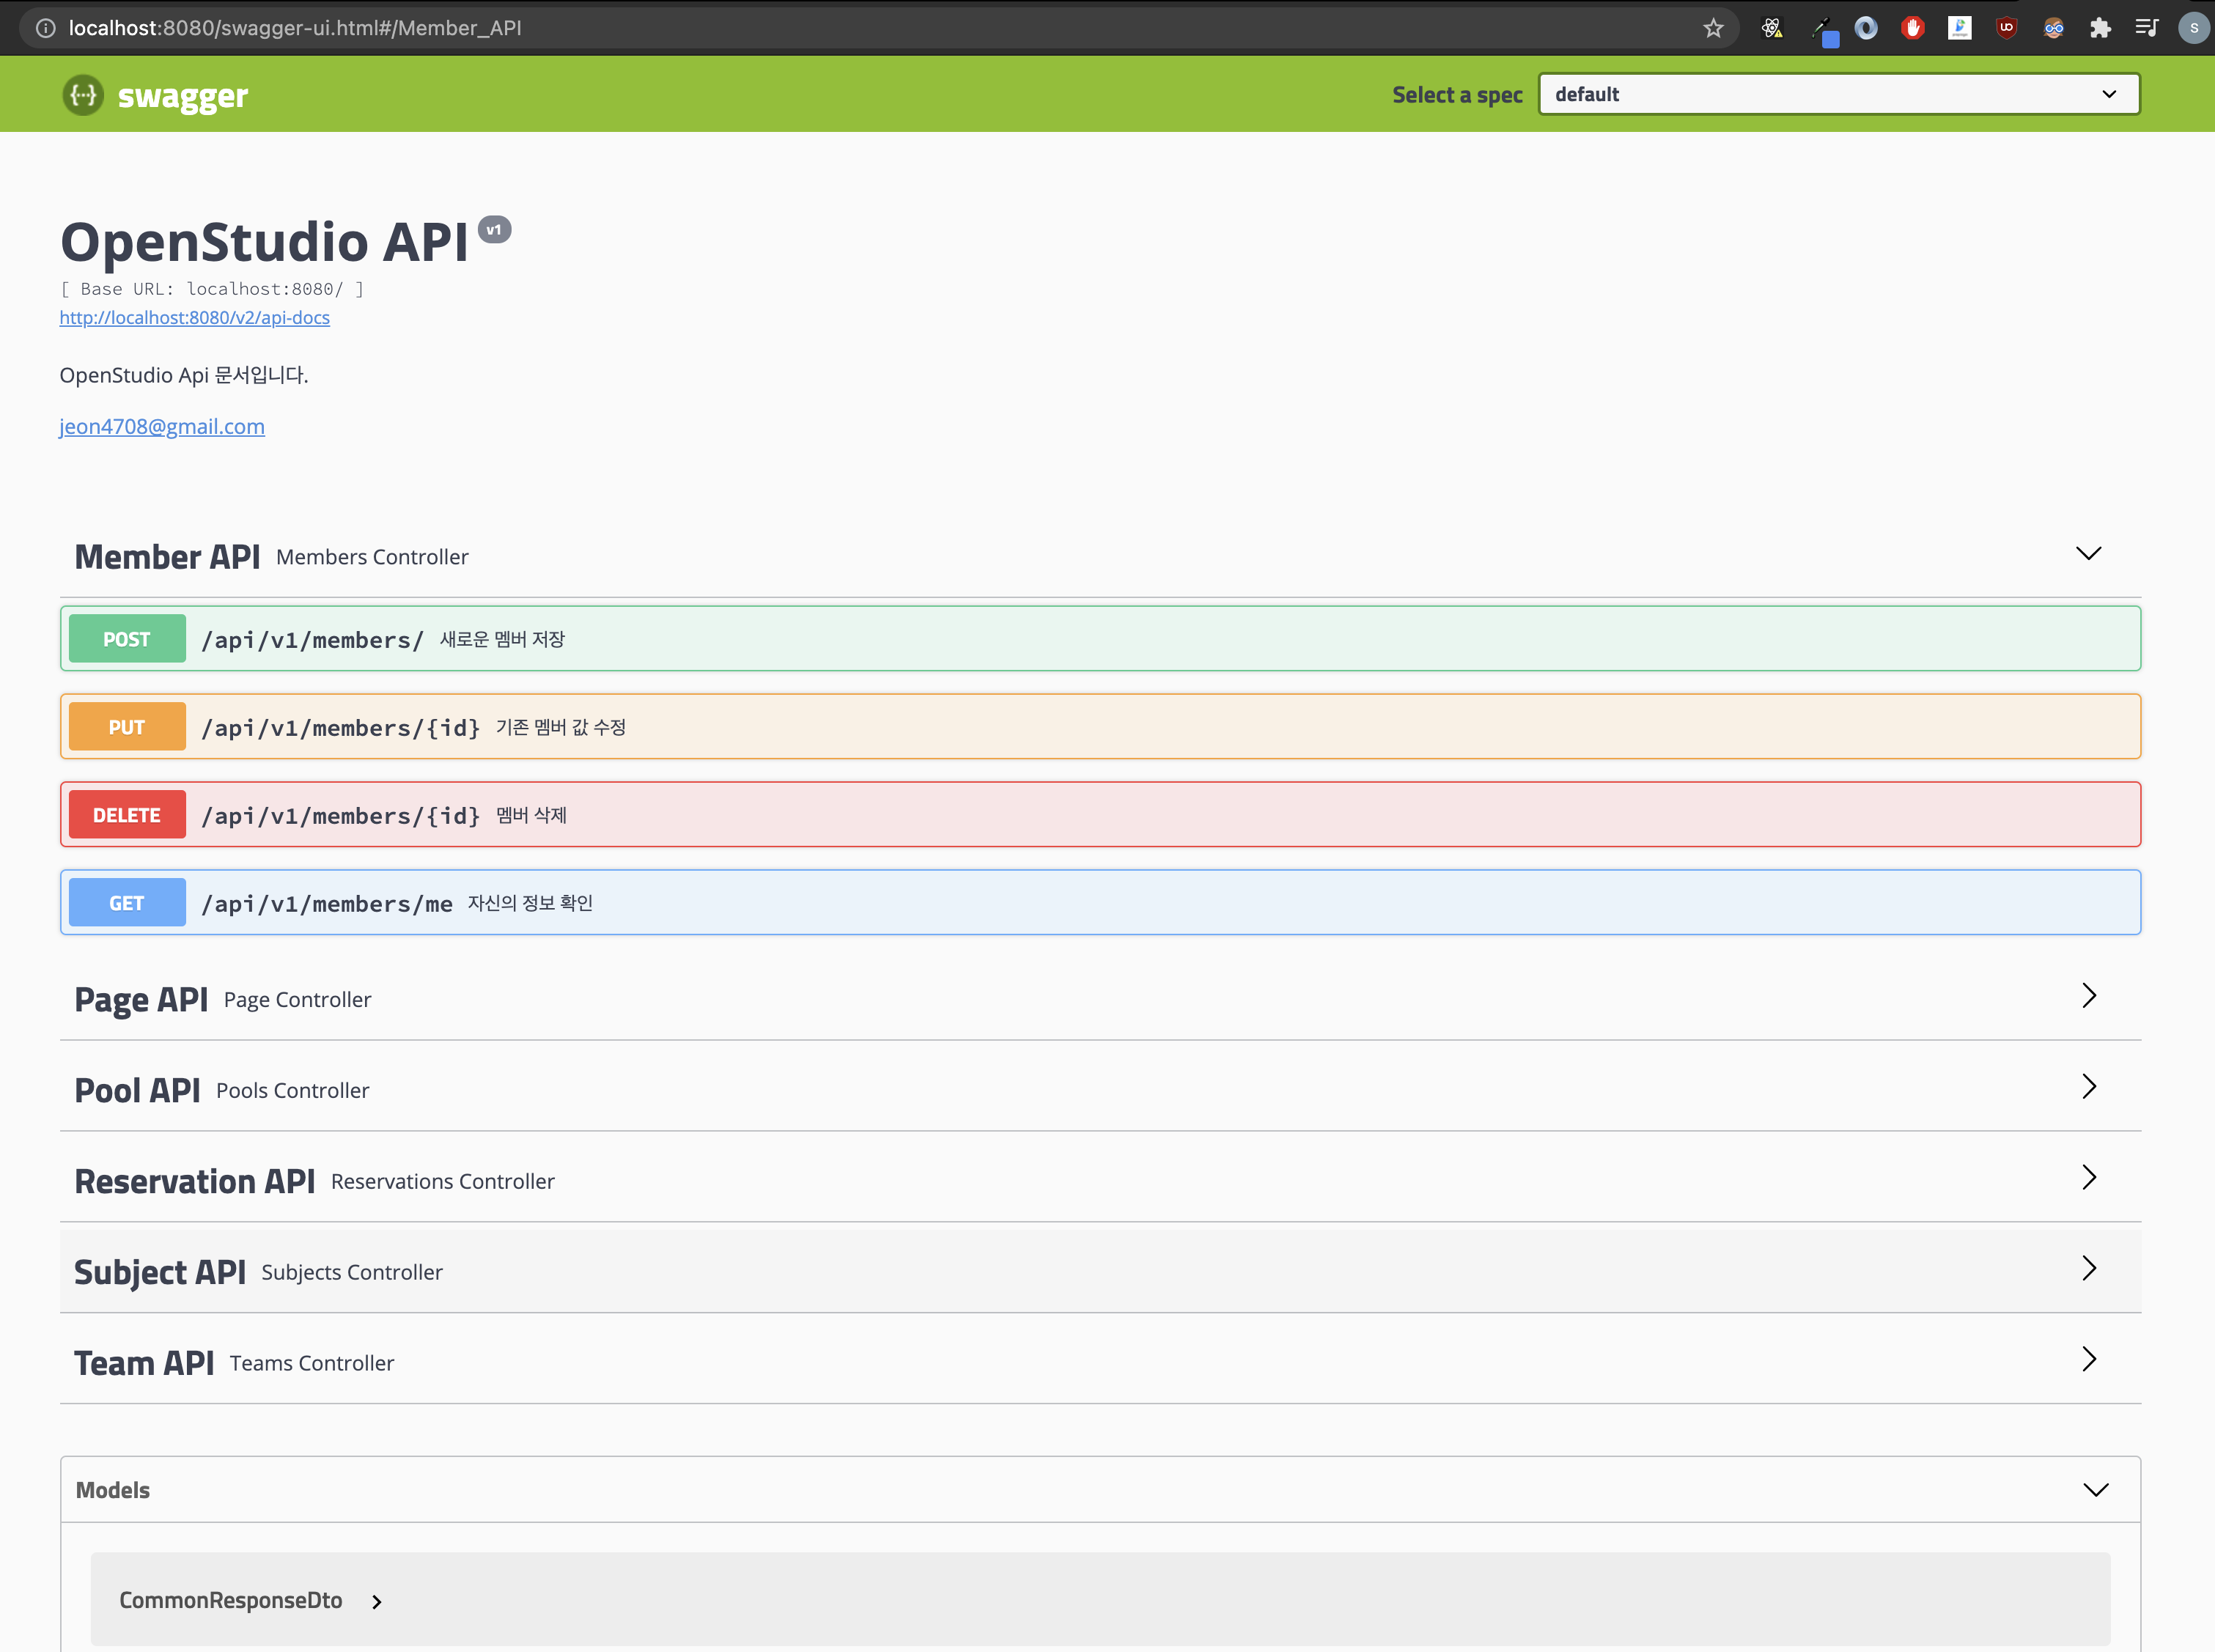Image resolution: width=2215 pixels, height=1652 pixels.
Task: Open the React DevTools extension
Action: [x=1772, y=27]
